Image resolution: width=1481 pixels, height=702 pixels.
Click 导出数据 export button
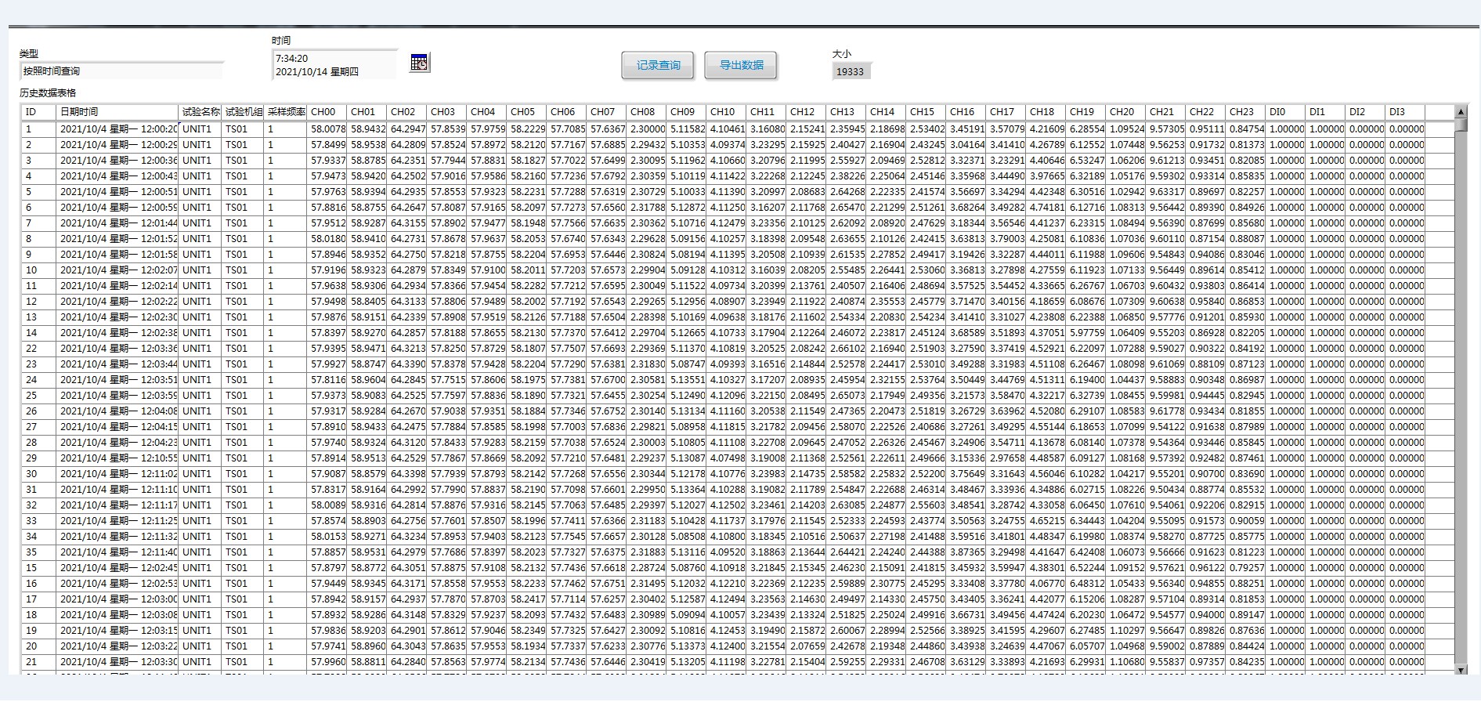(x=741, y=65)
